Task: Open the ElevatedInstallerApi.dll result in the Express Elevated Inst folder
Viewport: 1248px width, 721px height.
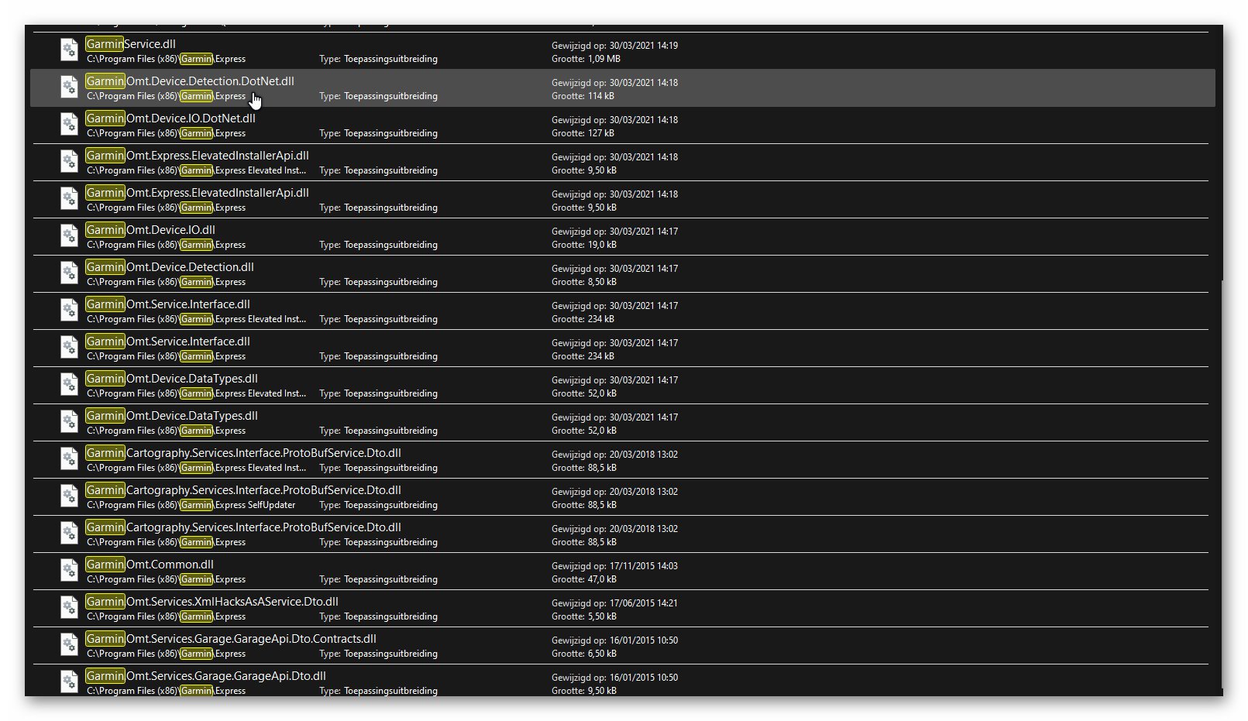Action: point(197,156)
